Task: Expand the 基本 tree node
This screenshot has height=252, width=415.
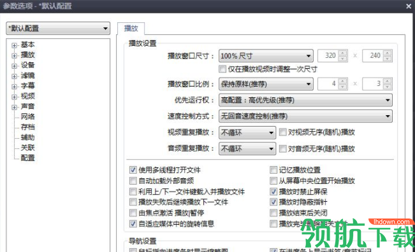Action: click(x=14, y=45)
